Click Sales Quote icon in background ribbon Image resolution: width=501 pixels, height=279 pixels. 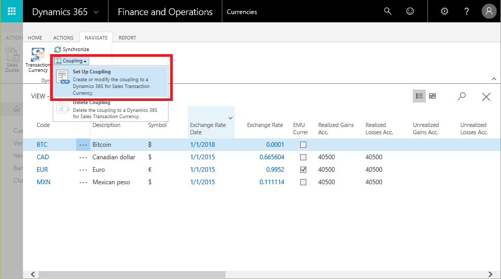[x=12, y=60]
